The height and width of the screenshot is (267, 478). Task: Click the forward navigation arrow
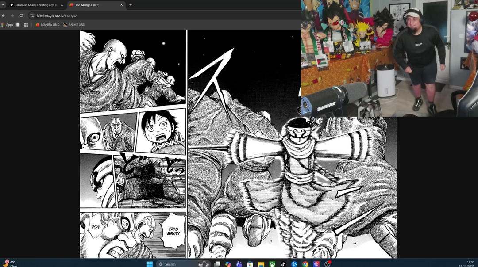(x=12, y=15)
